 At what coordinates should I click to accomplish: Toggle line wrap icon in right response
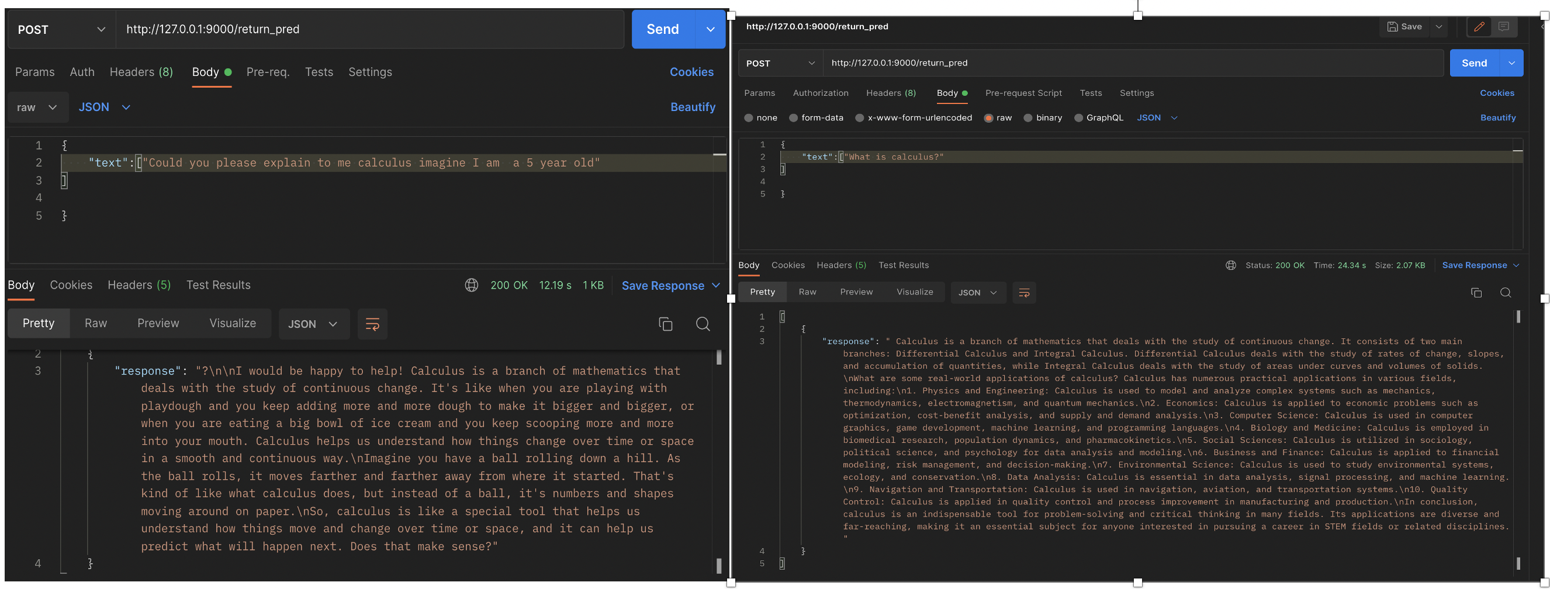(1023, 292)
